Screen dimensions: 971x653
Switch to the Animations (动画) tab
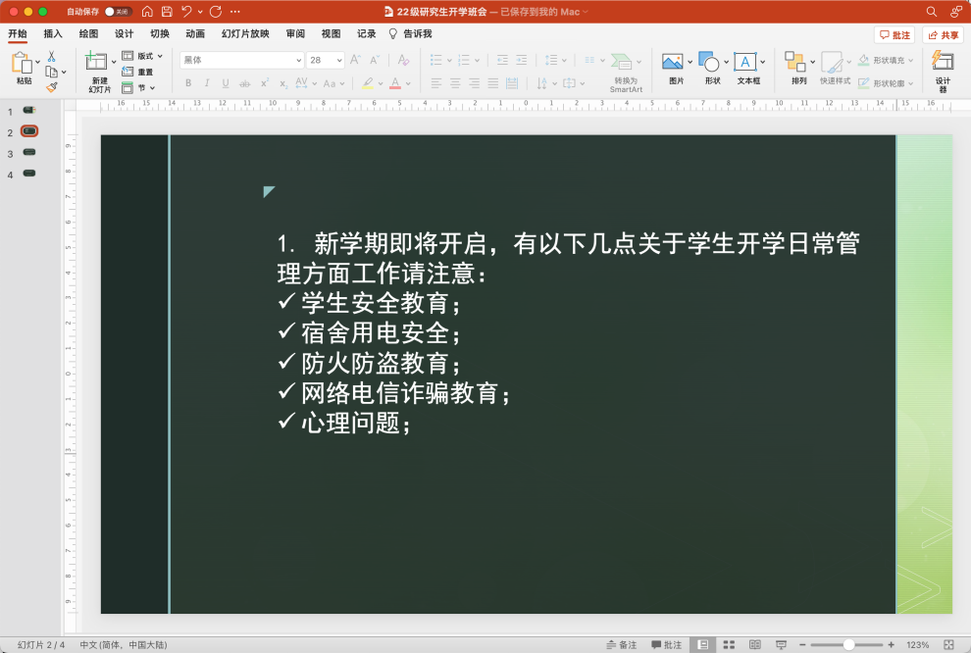click(x=195, y=33)
